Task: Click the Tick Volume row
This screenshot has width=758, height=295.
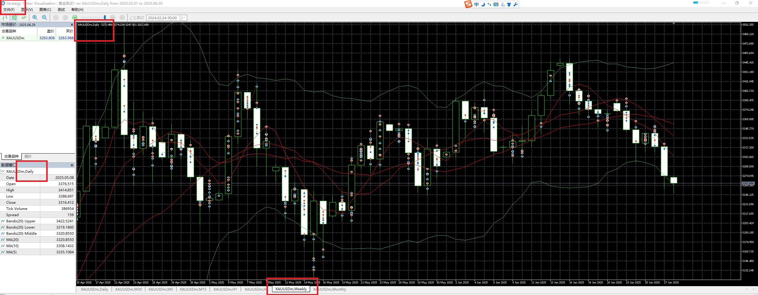Action: (37, 209)
